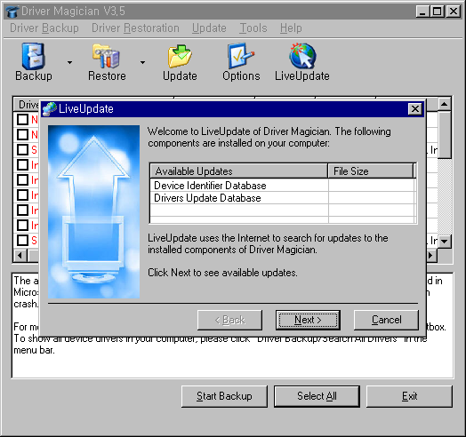Click the Backup toolbar icon
The width and height of the screenshot is (466, 437).
pyautogui.click(x=34, y=57)
